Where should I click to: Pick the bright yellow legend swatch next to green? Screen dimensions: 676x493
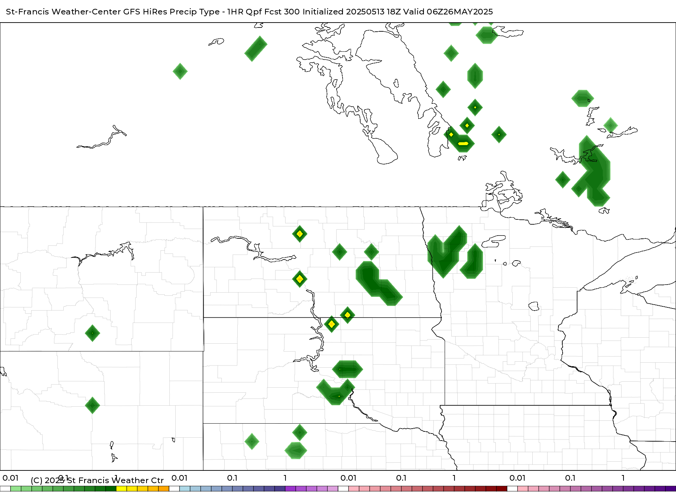pyautogui.click(x=121, y=489)
